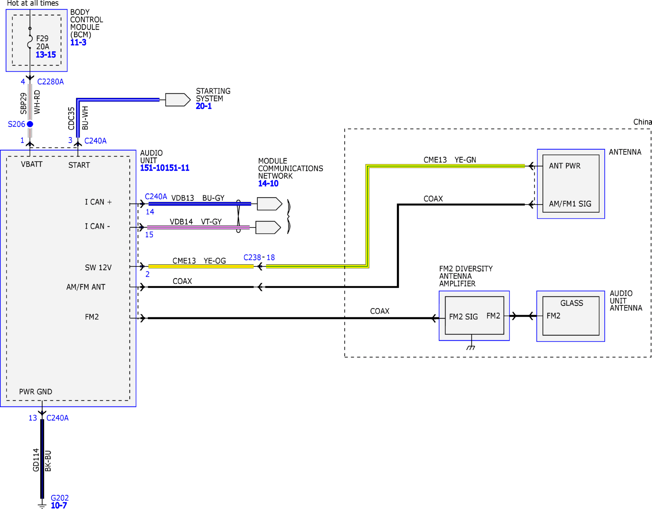Click the Starting System arrow symbol
The image size is (652, 509).
(178, 100)
